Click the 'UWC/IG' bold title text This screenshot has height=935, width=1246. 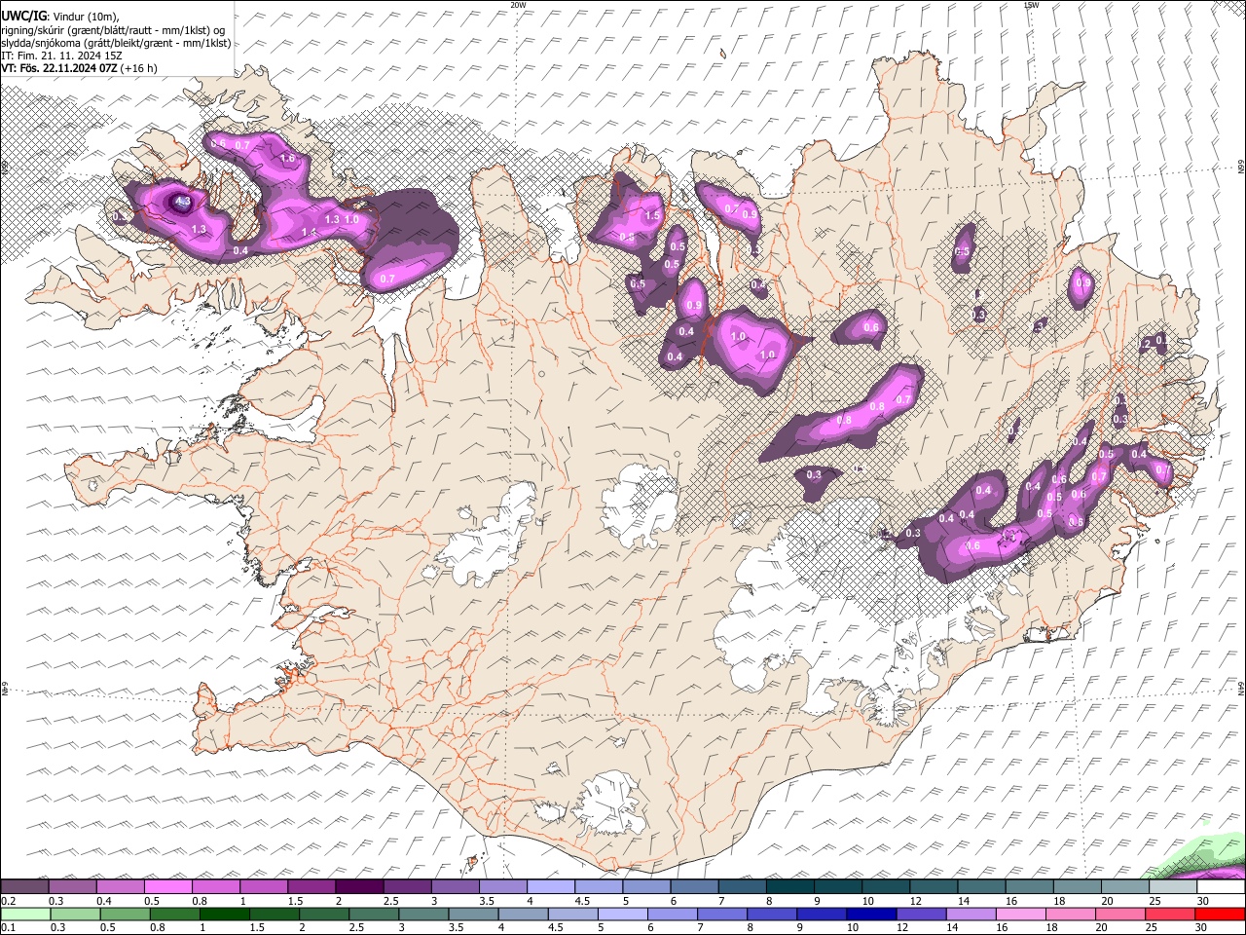coord(23,16)
